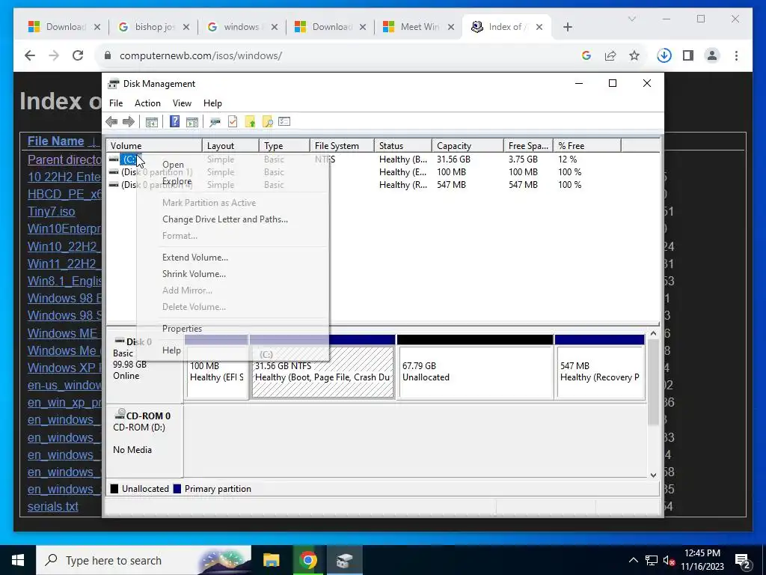Open File Explorer from the taskbar
766x575 pixels.
click(271, 560)
